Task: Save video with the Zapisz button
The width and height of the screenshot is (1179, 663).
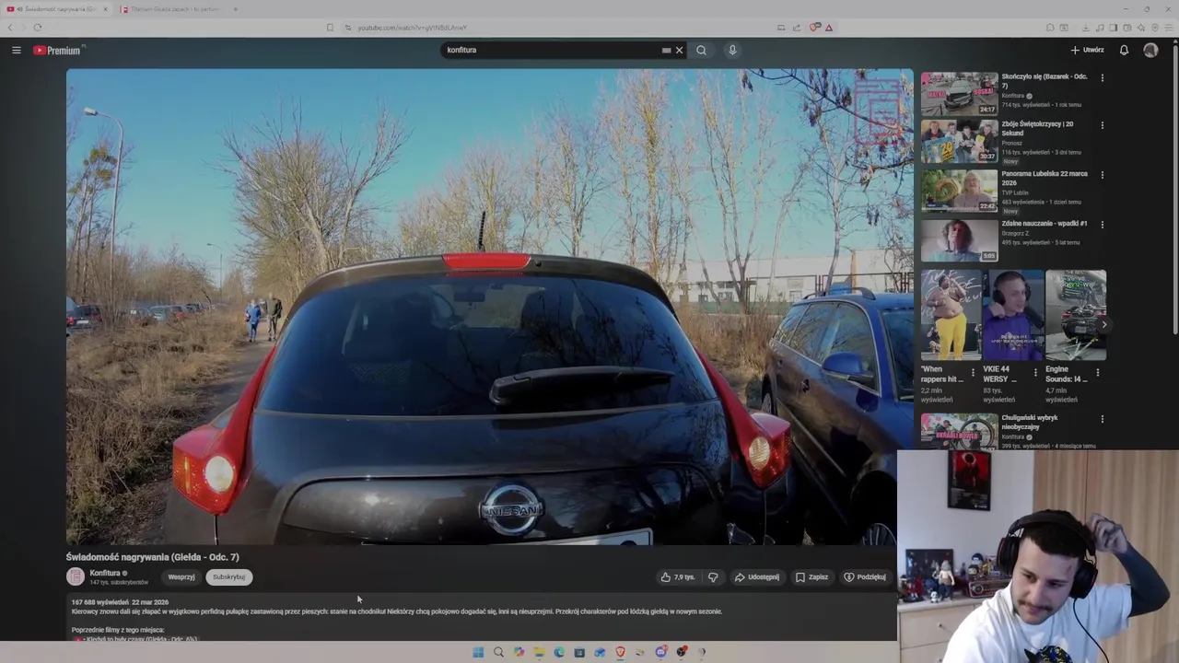Action: [x=812, y=577]
